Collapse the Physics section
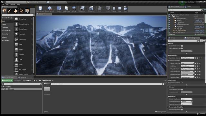 [169, 87]
